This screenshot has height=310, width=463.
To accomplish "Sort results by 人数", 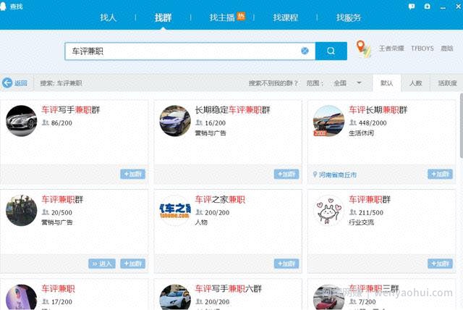I will pos(415,83).
